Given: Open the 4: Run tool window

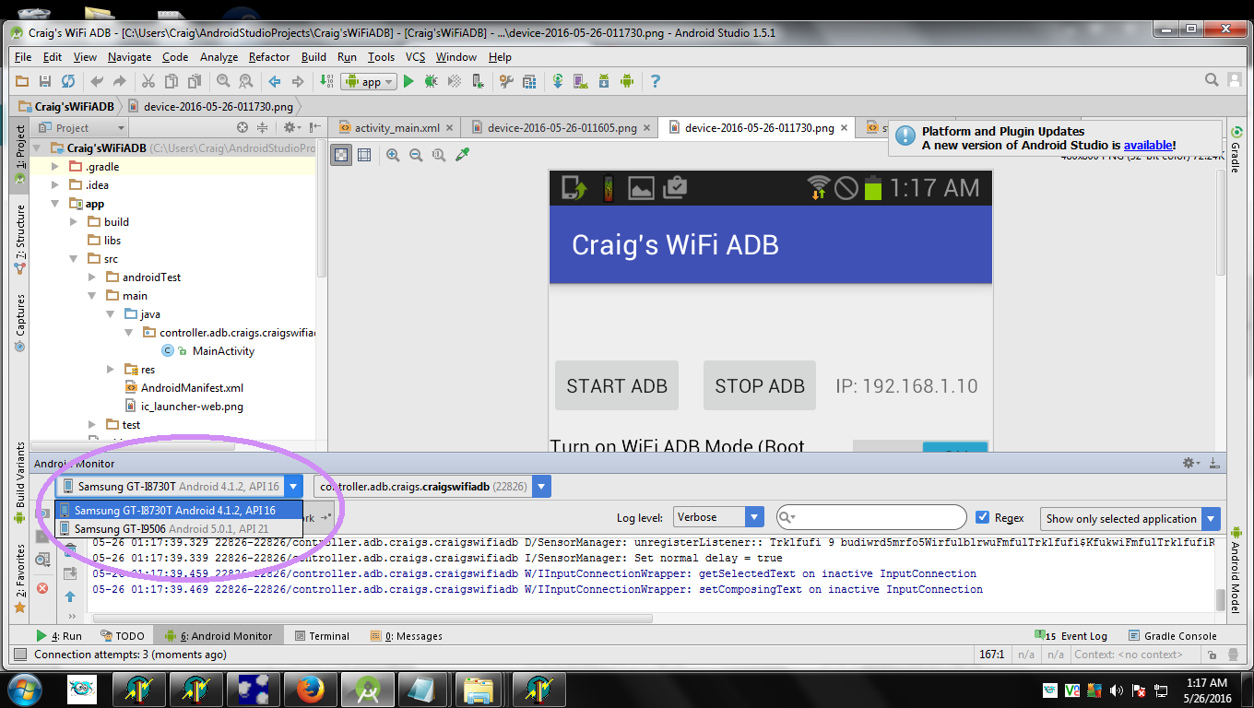Looking at the screenshot, I should pos(59,636).
